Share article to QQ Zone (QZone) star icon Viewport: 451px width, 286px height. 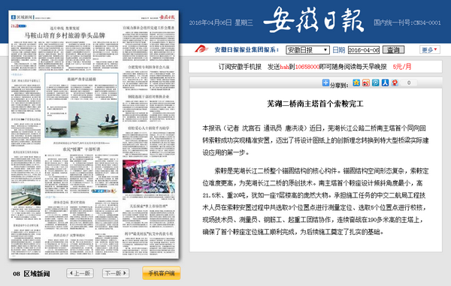(x=356, y=83)
